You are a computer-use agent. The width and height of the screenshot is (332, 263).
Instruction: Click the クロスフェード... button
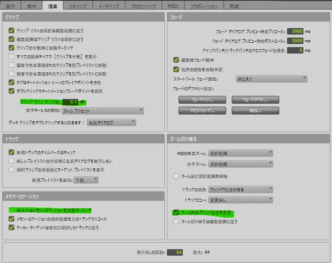[x=202, y=110]
